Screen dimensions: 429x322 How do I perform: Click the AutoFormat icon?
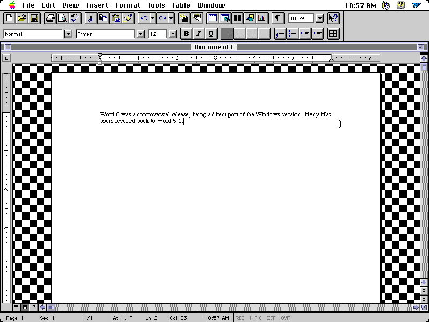[x=184, y=18]
